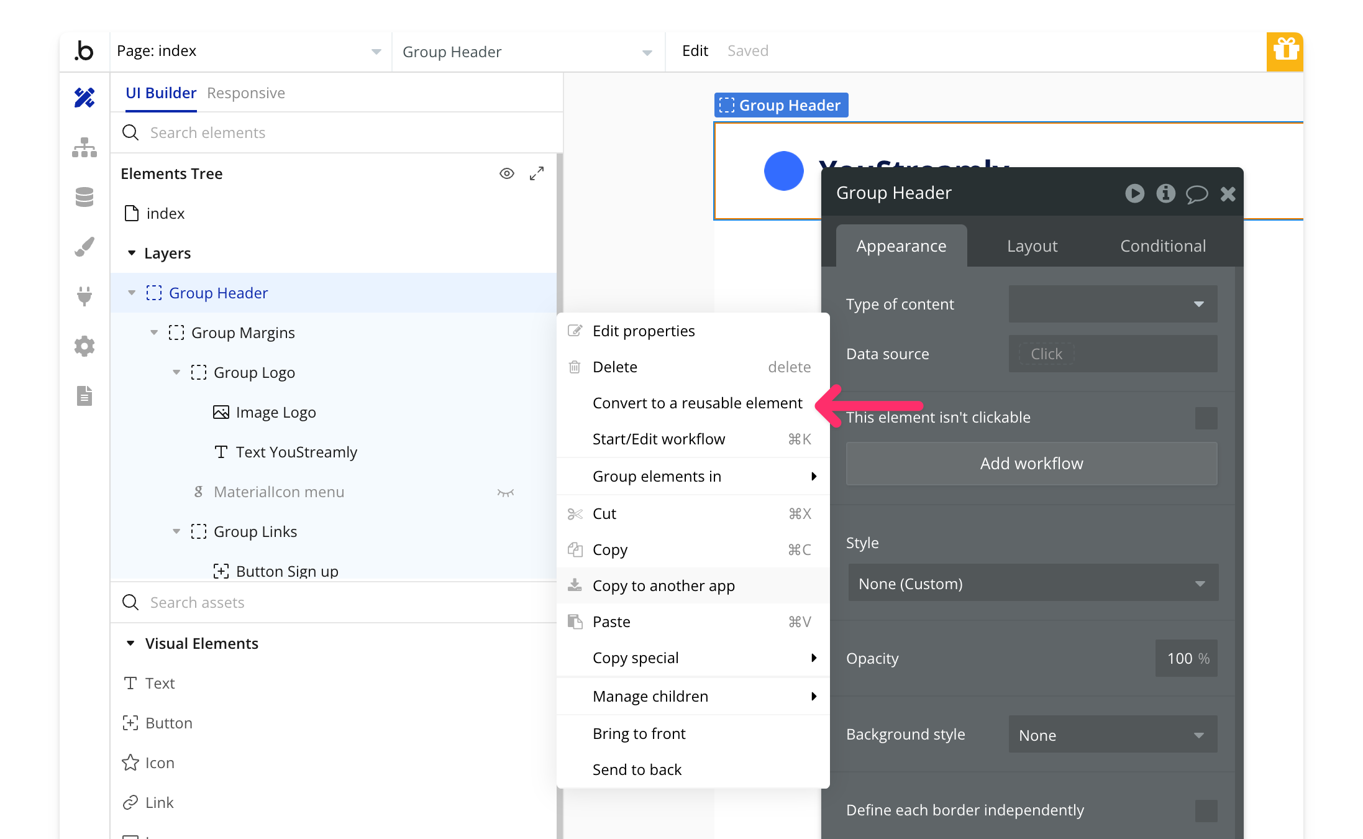Click the gift icon in top bar
The width and height of the screenshot is (1363, 839).
tap(1285, 51)
